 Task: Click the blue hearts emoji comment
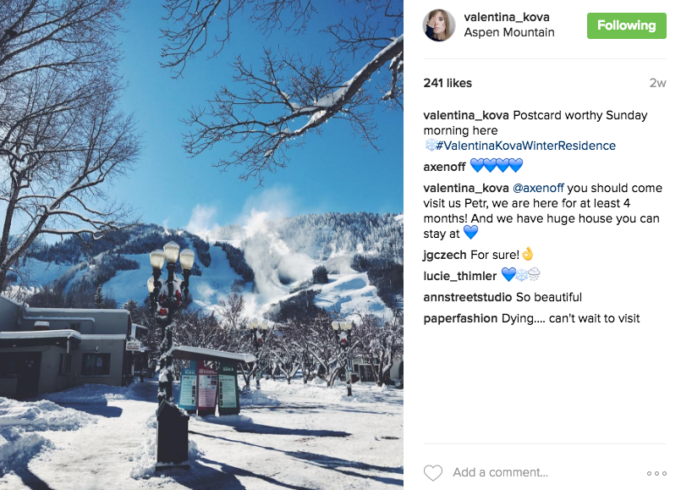[497, 166]
